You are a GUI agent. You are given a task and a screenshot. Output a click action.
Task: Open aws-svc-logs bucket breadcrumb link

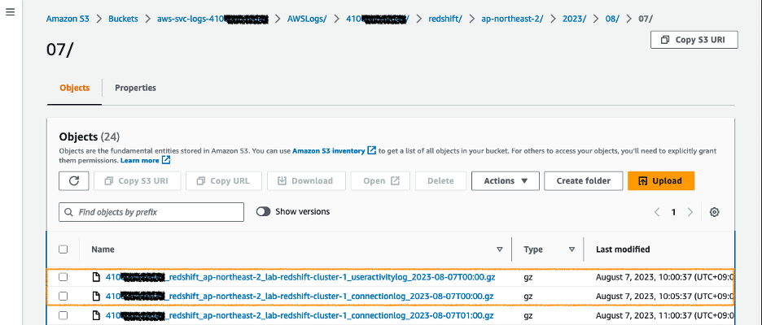click(x=212, y=19)
